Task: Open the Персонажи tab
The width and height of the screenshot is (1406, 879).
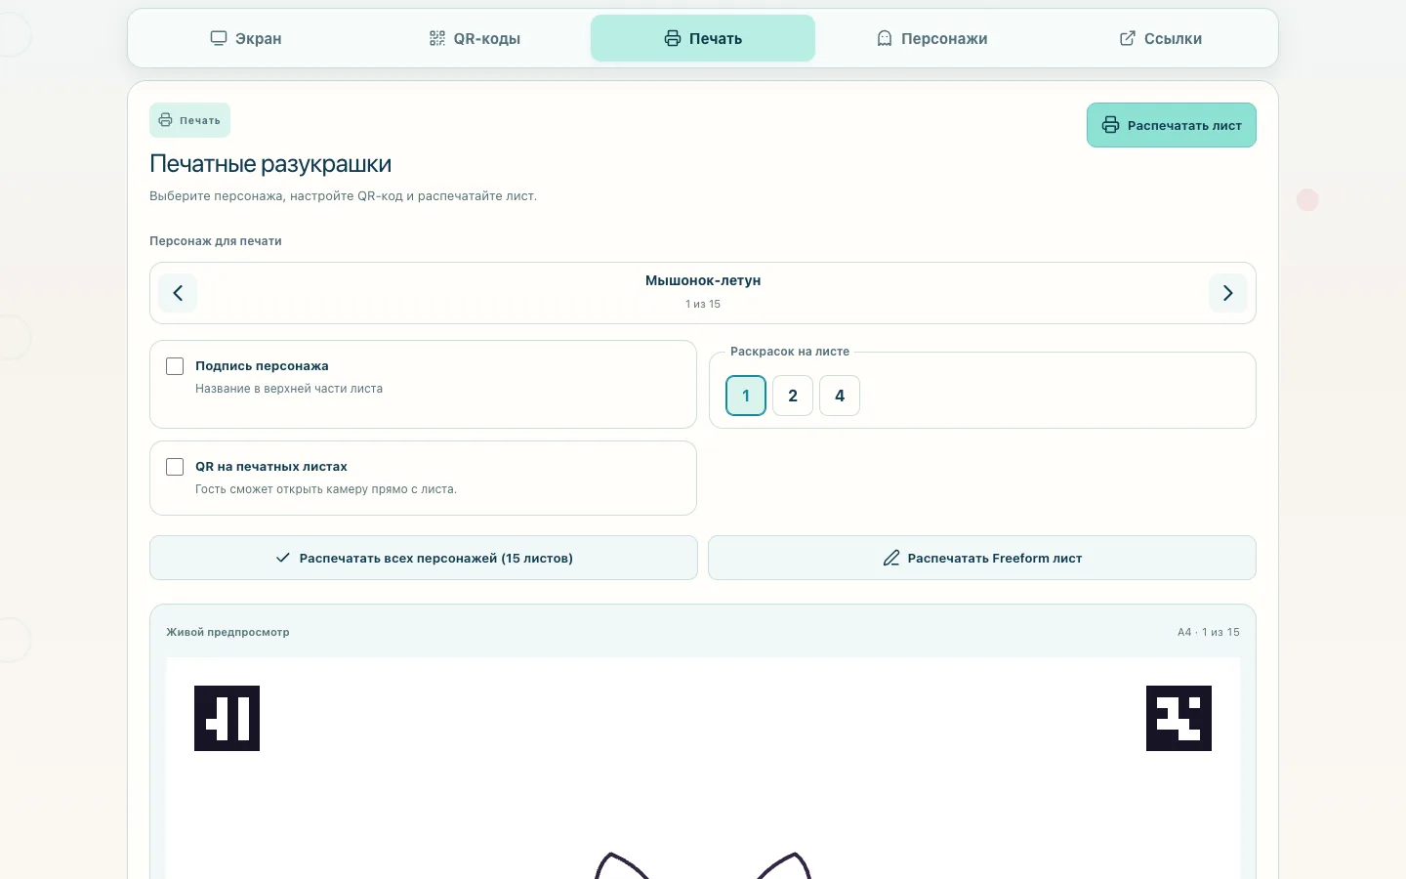Action: pos(931,38)
